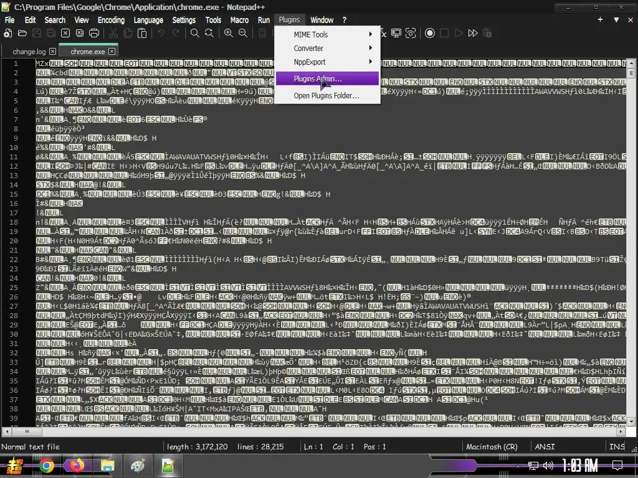Open the View menu
Screen dimensions: 638x478
pos(82,20)
